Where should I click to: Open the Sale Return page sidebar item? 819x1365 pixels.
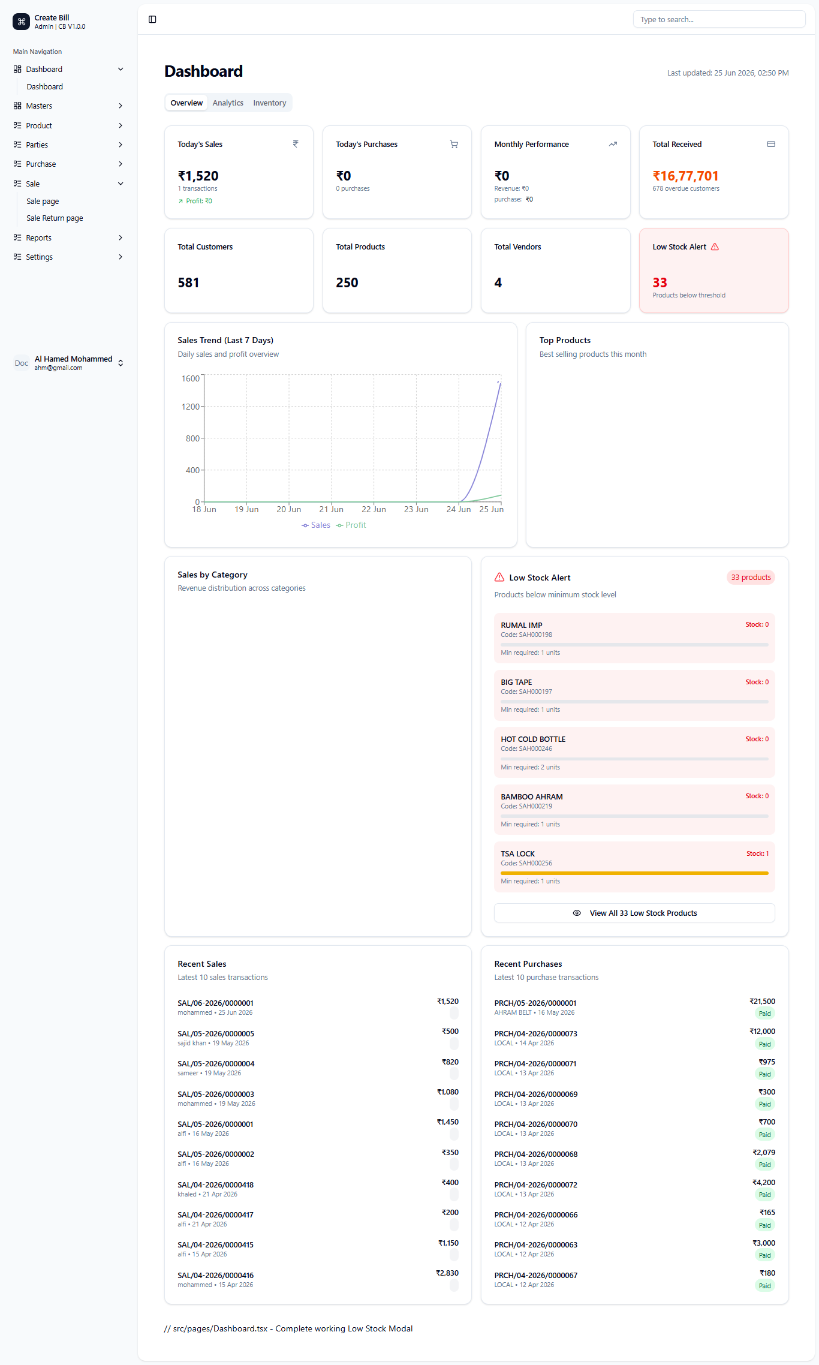click(x=55, y=218)
